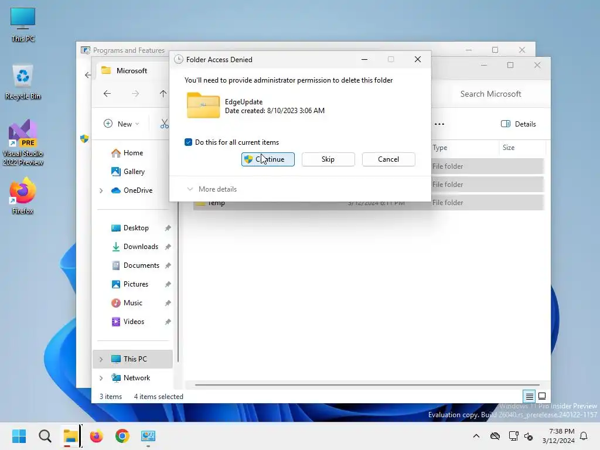
Task: Open the Firefox desktop shortcut
Action: coord(23,196)
